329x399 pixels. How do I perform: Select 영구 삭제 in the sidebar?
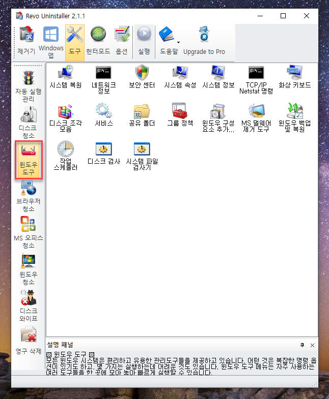coord(29,341)
